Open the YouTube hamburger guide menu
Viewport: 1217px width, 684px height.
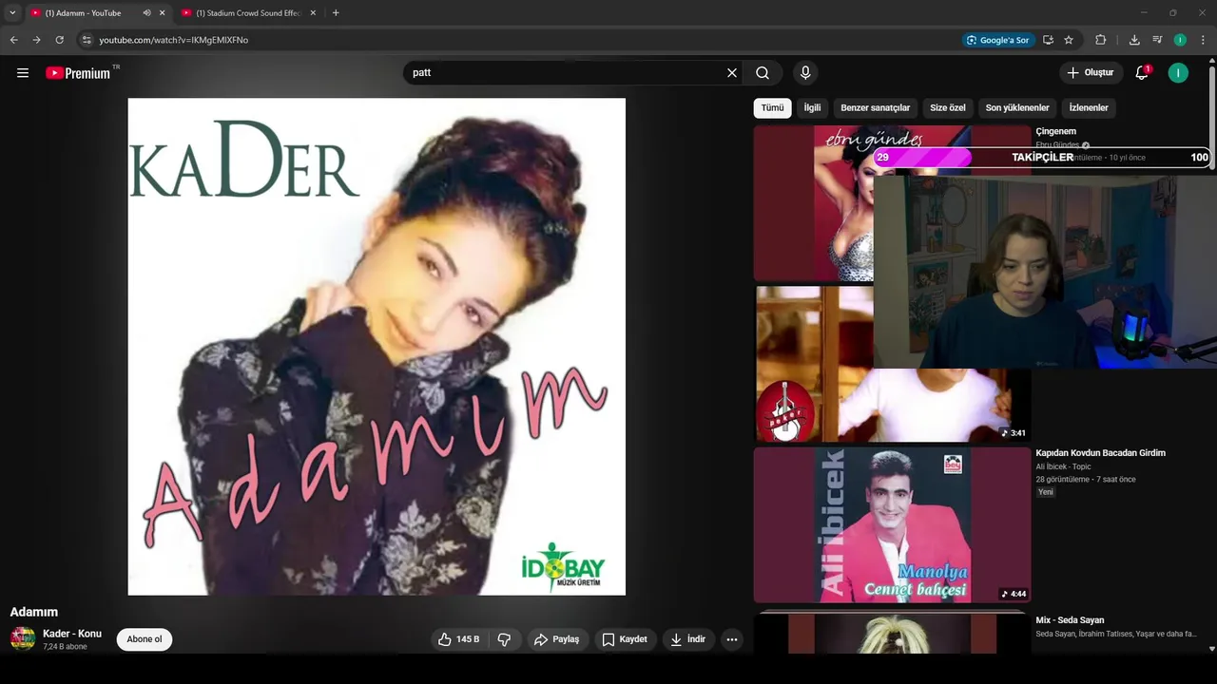point(23,73)
